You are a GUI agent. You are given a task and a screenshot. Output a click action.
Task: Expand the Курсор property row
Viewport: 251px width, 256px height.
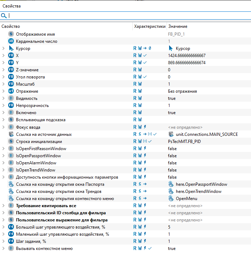coord(3,48)
